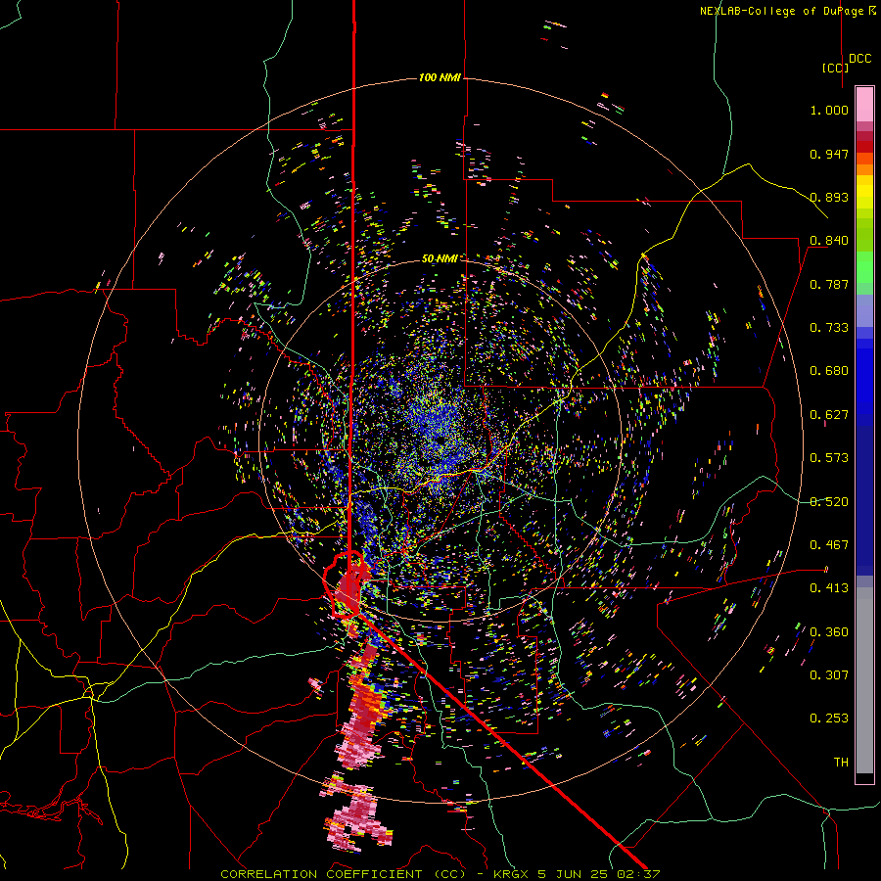Click the 100 NMI range ring label
This screenshot has width=881, height=881.
(440, 77)
